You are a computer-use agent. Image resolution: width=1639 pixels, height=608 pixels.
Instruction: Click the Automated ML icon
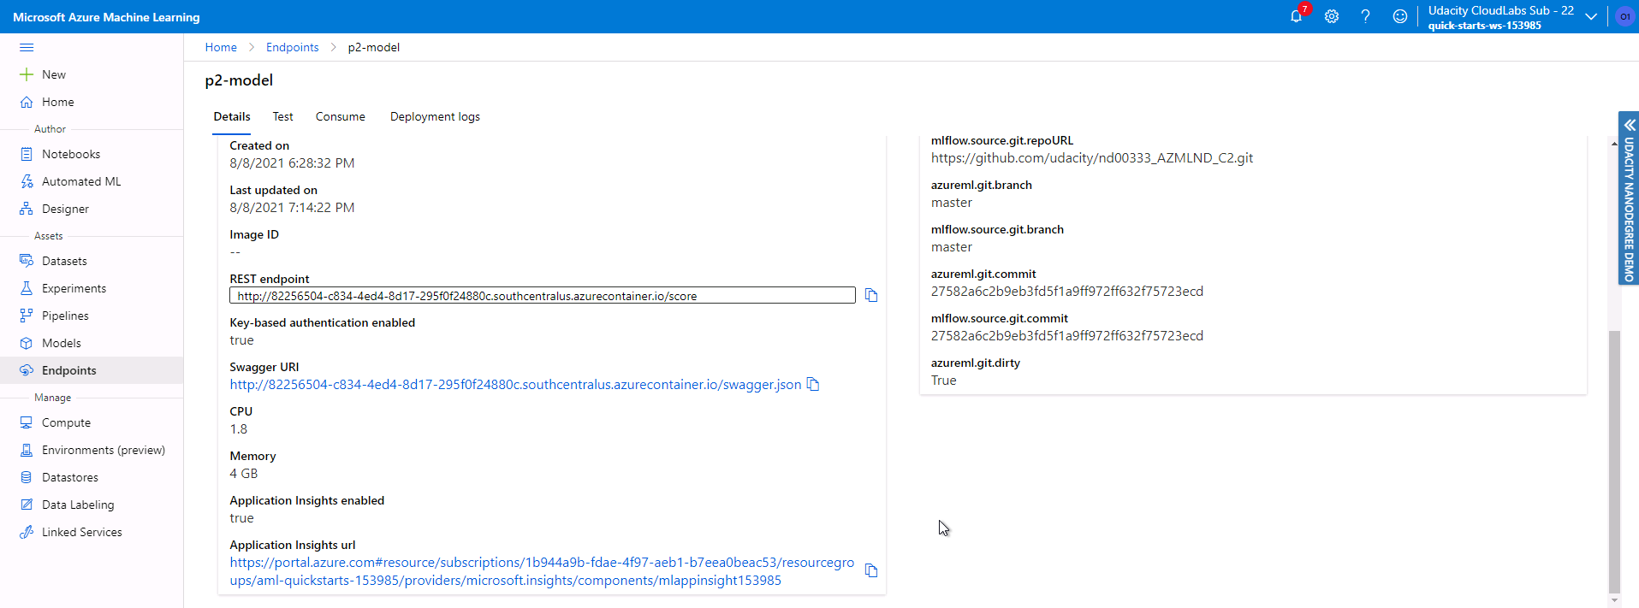point(27,181)
